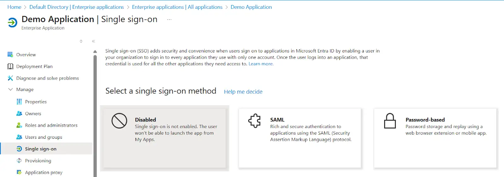Click the Properties bars icon
The image size is (504, 177).
pos(19,102)
